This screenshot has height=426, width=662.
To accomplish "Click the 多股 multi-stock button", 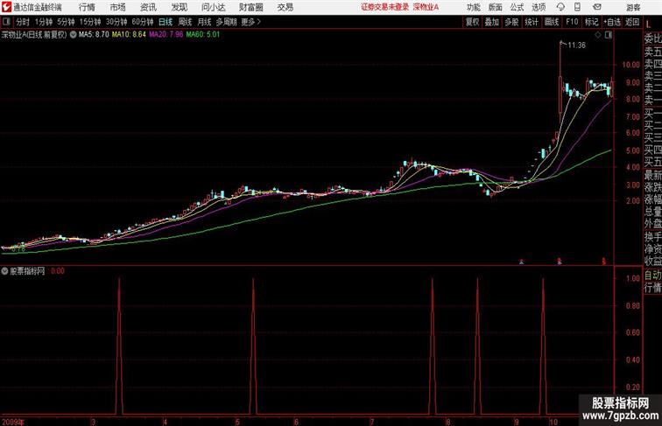I will click(x=511, y=22).
